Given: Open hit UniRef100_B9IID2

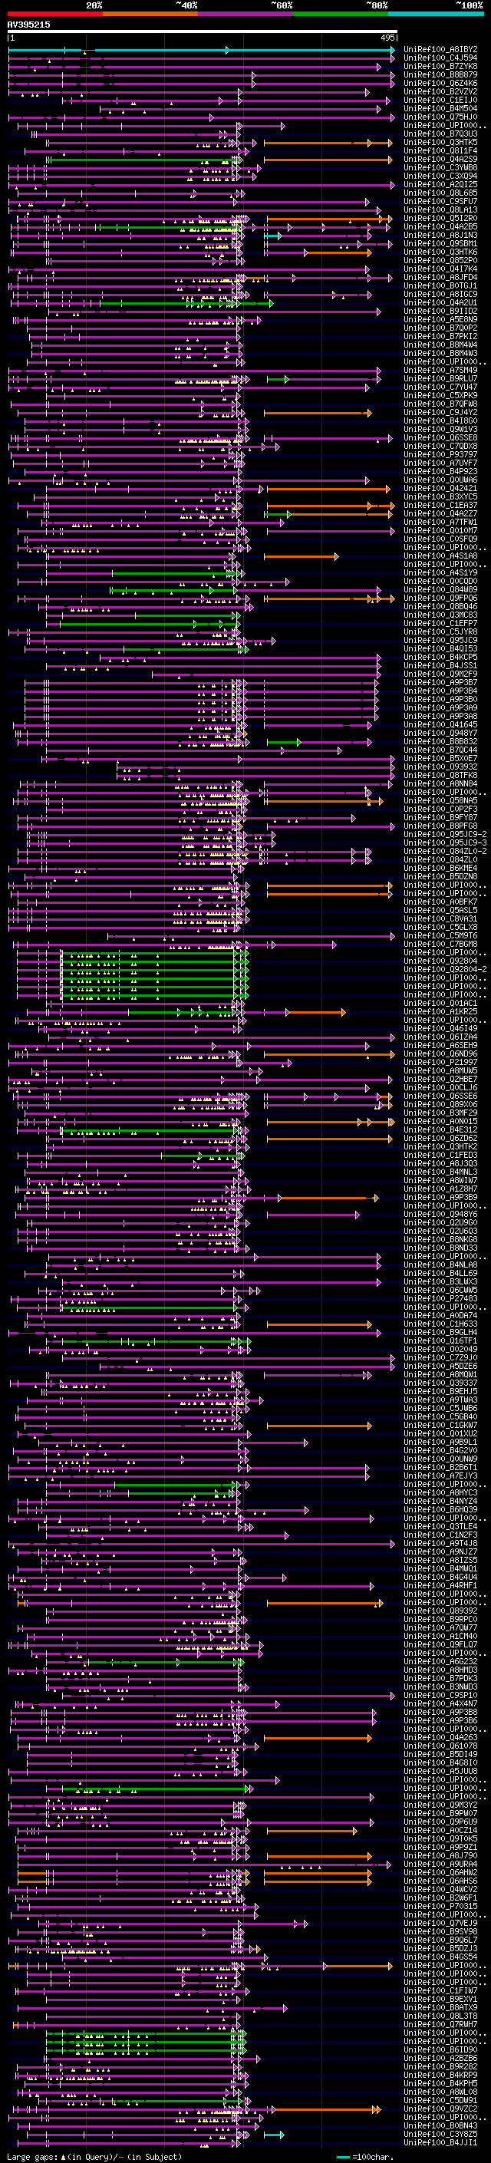Looking at the screenshot, I should click(x=440, y=311).
